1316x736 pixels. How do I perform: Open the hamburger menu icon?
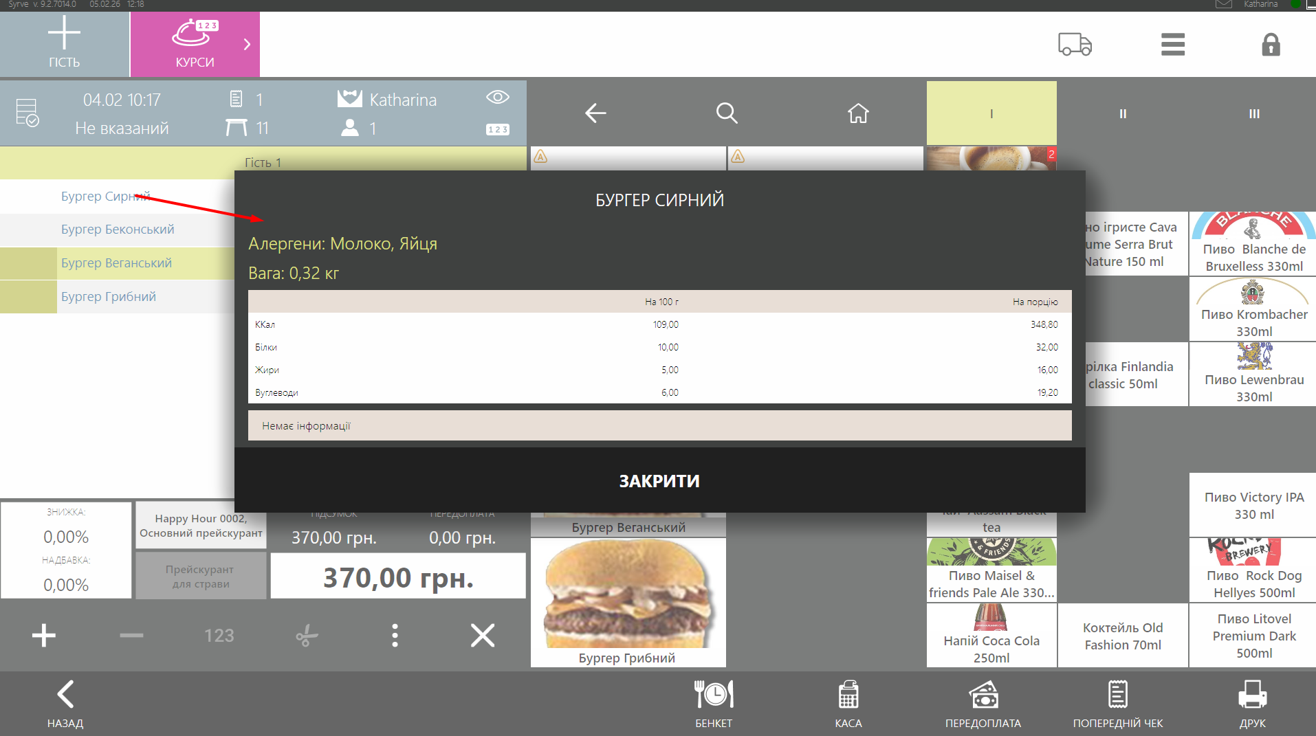[1172, 45]
